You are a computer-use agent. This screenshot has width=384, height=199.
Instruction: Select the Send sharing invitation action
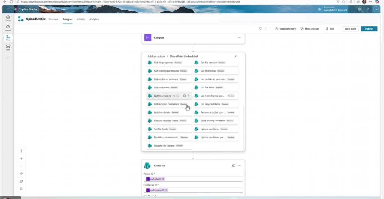click(x=216, y=121)
